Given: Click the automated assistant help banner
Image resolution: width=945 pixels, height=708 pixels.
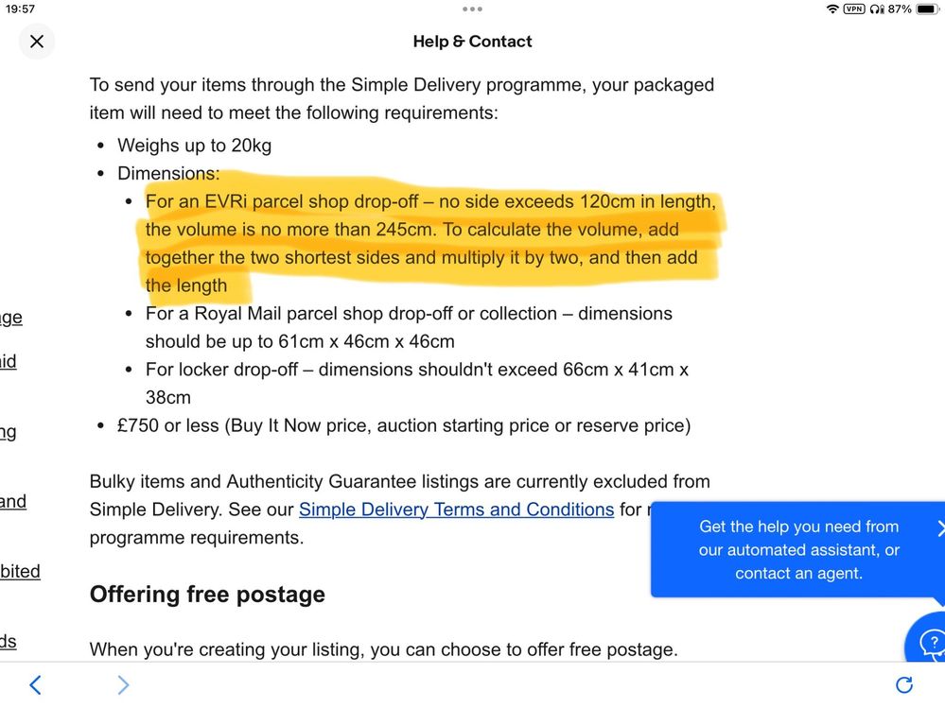Looking at the screenshot, I should [x=798, y=549].
